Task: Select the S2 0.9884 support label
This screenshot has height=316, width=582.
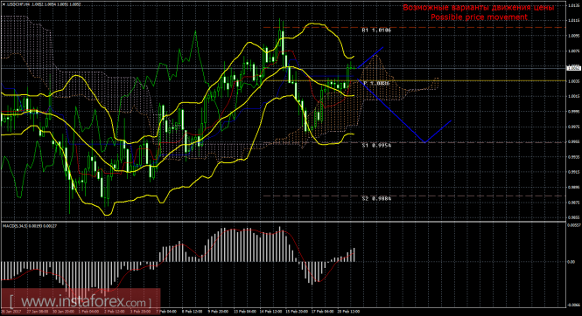Action: point(376,199)
